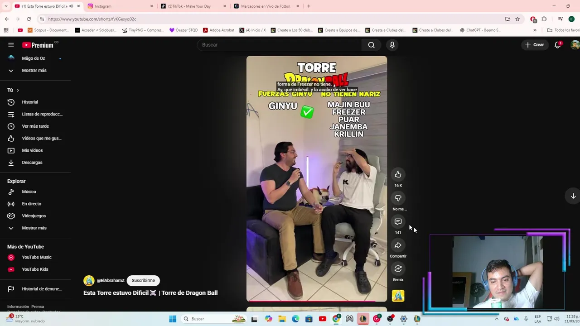Open the notifications bell

(x=557, y=45)
